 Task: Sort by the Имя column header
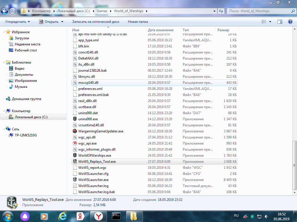[108, 30]
